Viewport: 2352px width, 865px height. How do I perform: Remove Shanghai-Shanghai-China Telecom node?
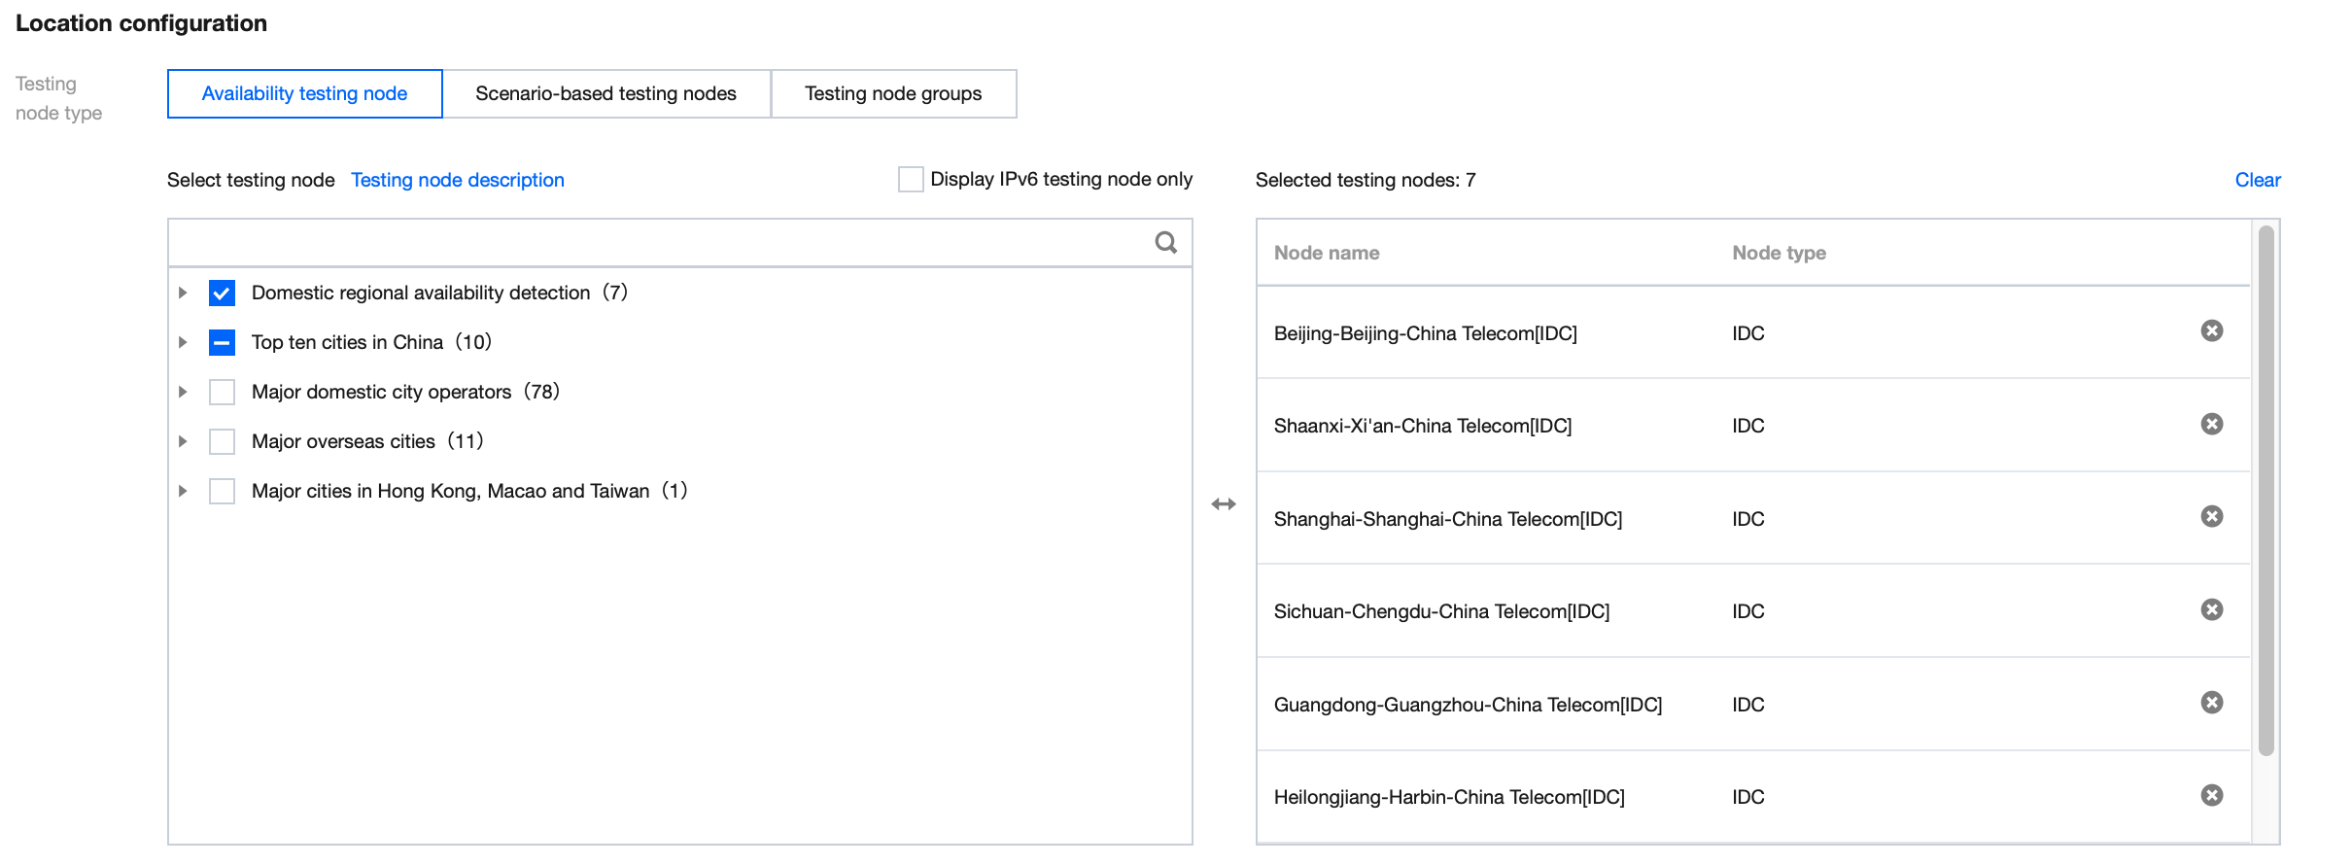2211,517
